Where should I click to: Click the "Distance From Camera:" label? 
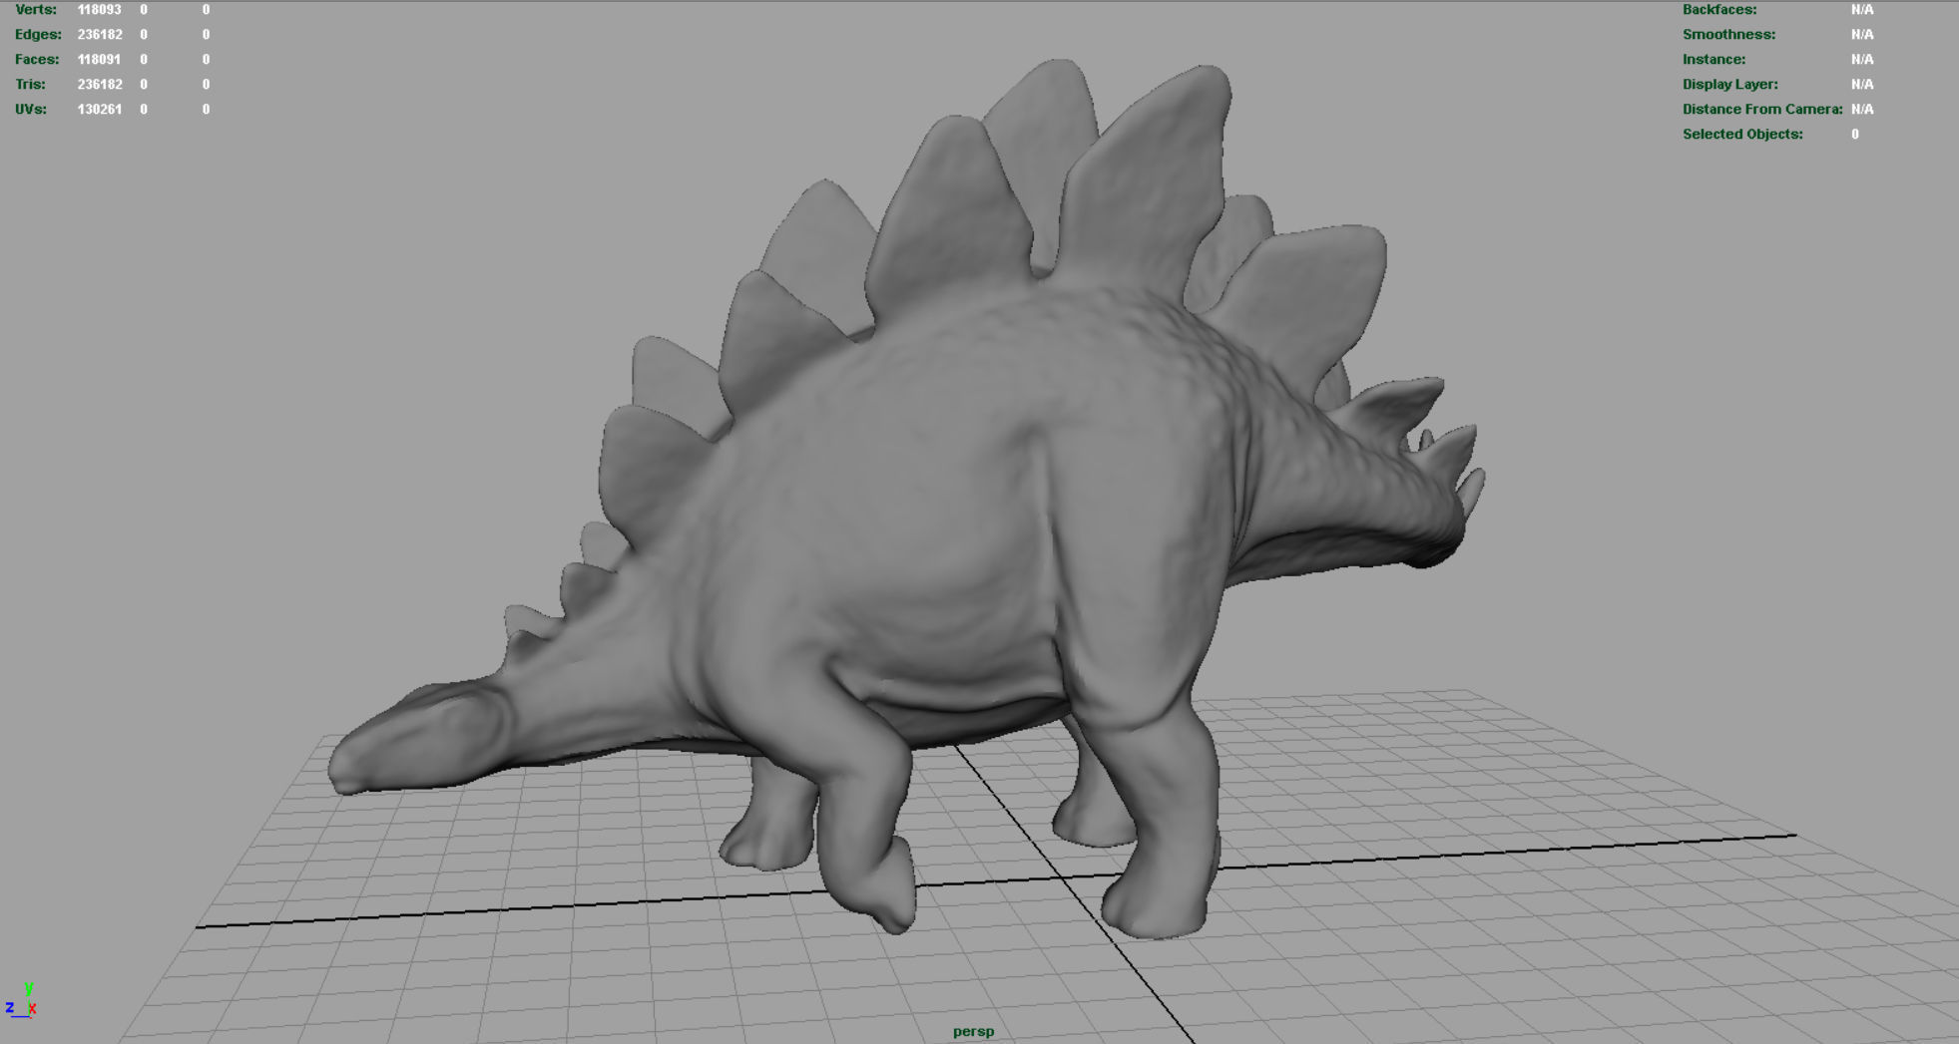pyautogui.click(x=1762, y=110)
